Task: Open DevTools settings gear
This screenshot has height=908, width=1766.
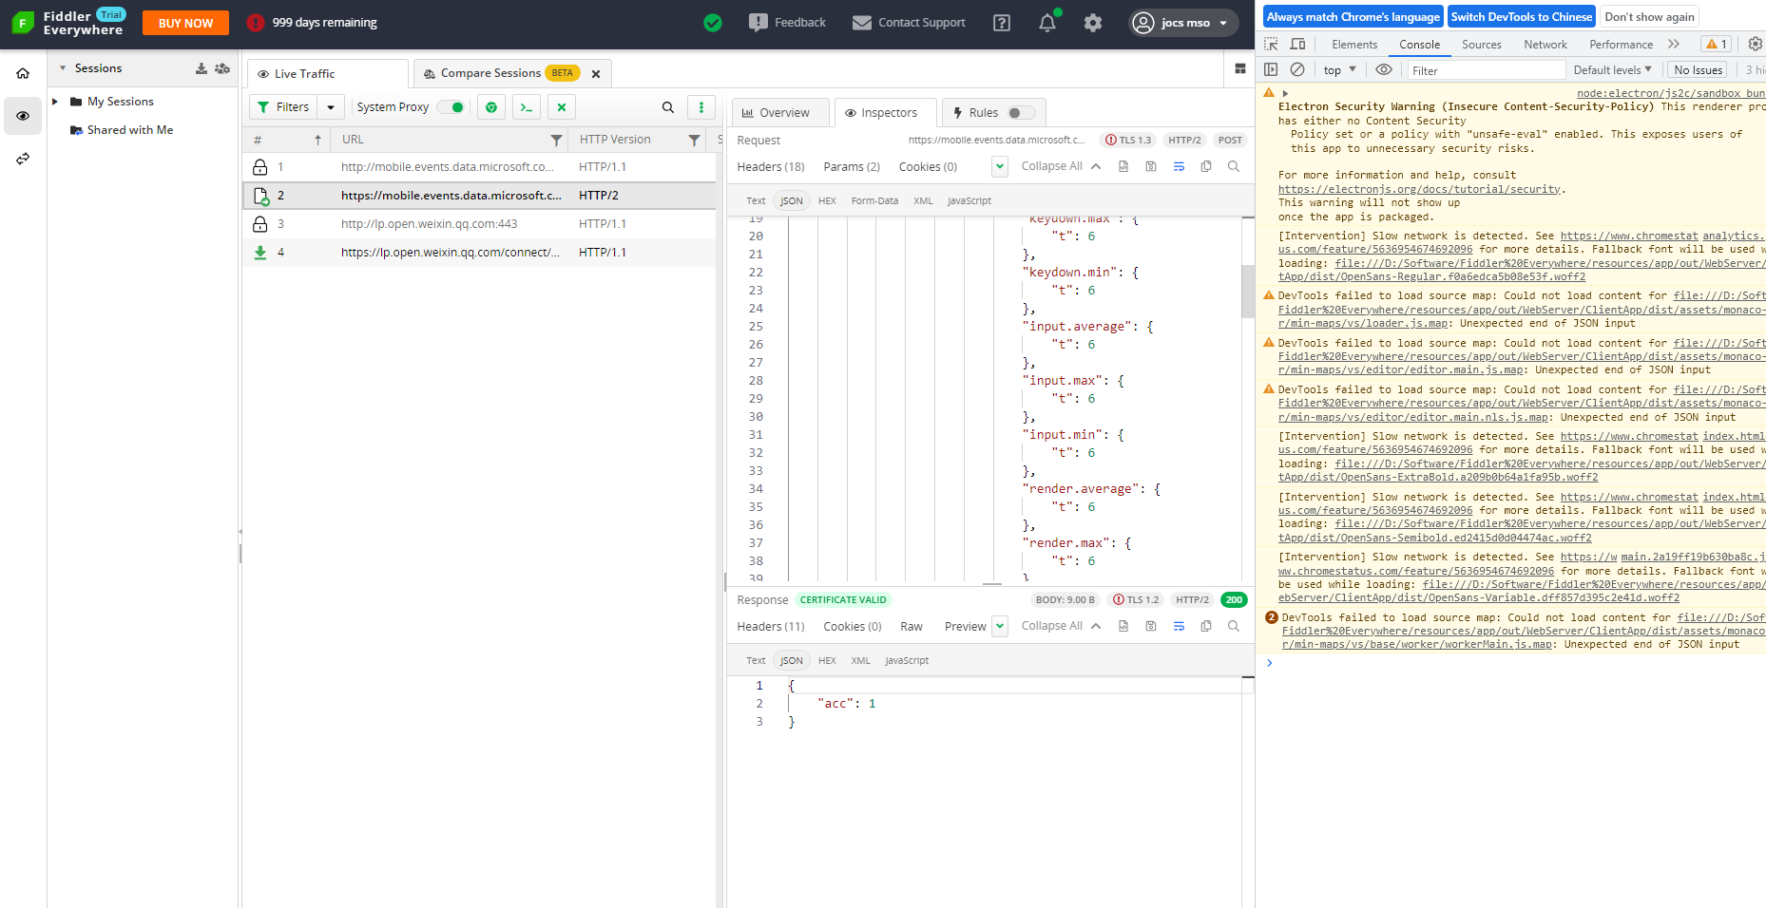Action: click(1756, 44)
